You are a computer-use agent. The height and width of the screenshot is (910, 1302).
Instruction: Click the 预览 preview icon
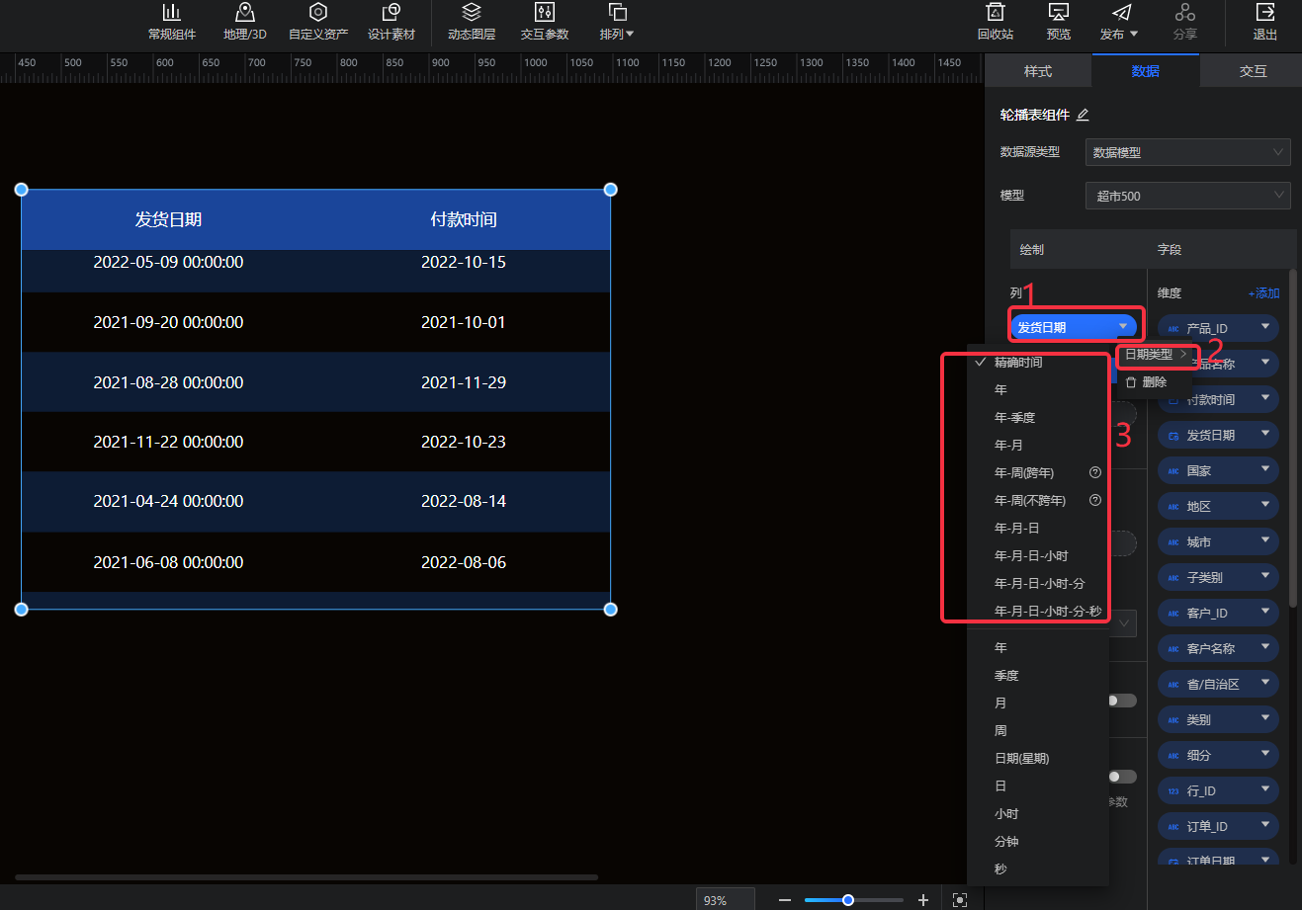pyautogui.click(x=1059, y=14)
